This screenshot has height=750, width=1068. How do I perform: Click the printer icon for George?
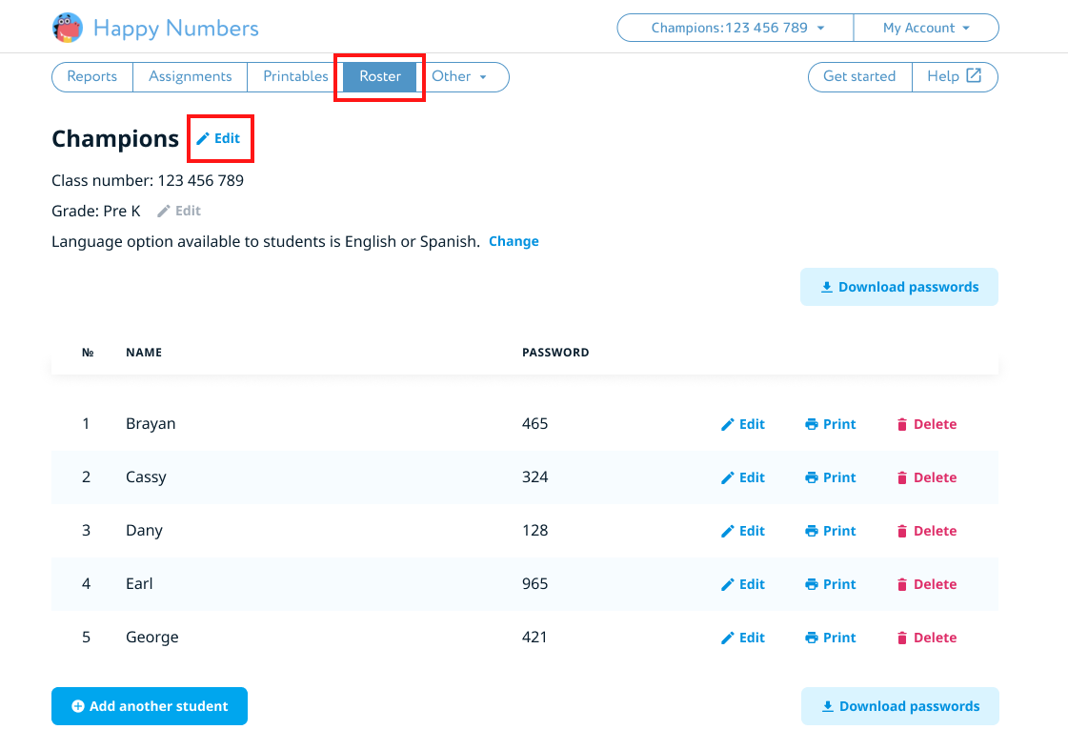coord(812,639)
